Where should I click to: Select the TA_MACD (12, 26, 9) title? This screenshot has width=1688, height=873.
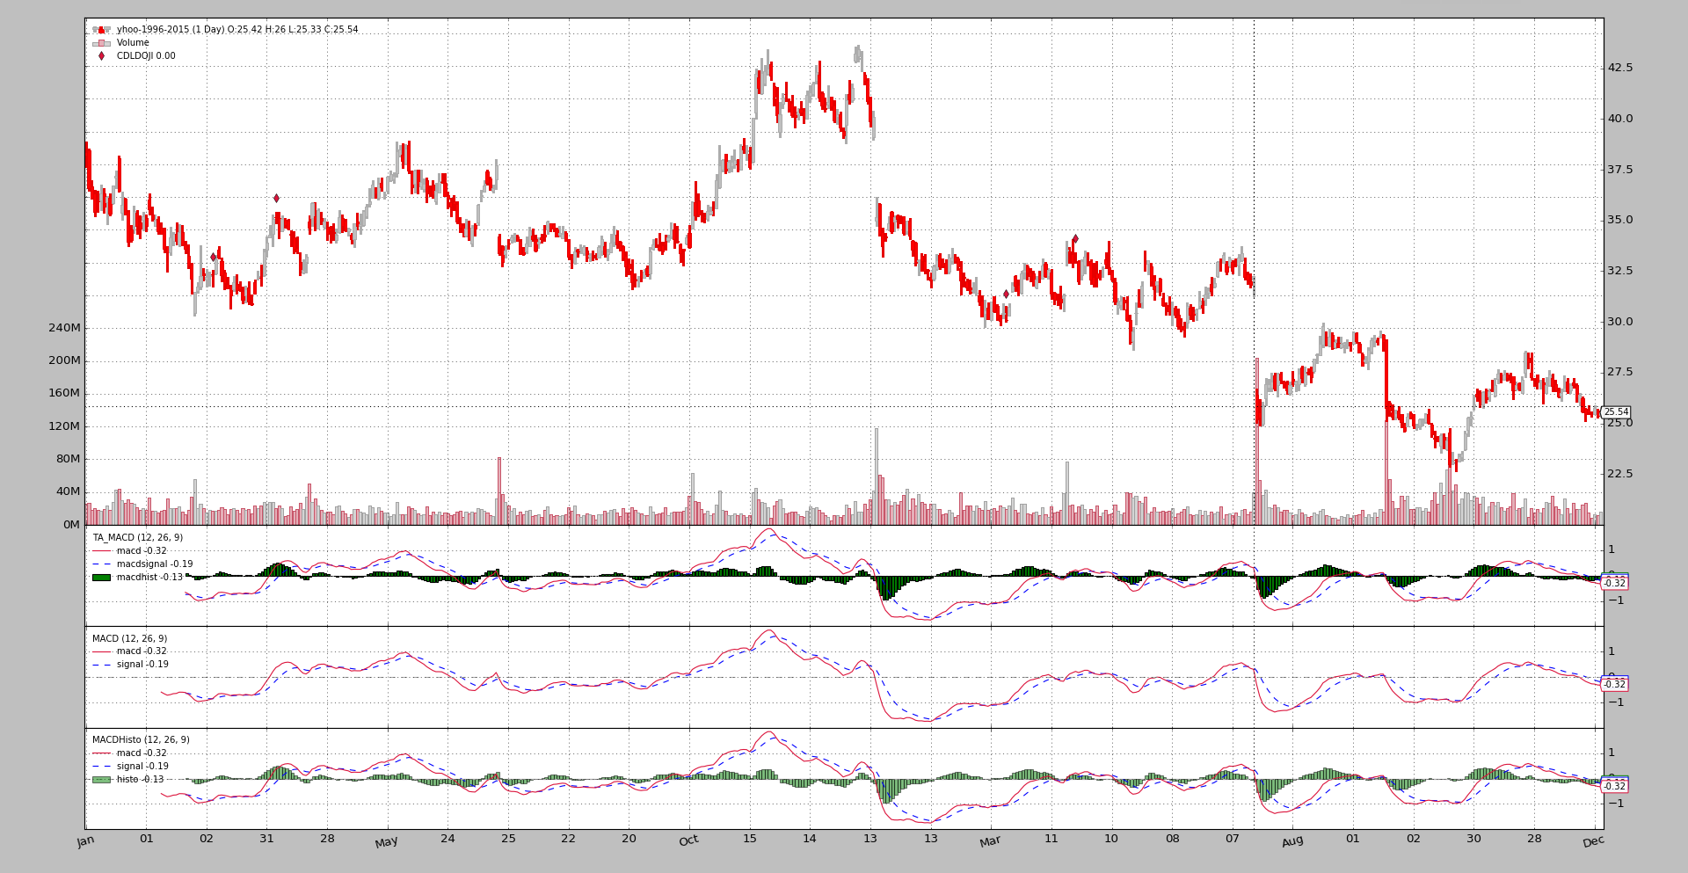[137, 538]
